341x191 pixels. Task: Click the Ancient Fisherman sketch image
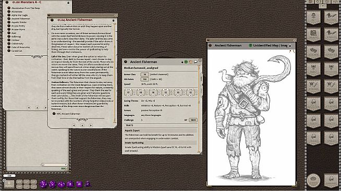[x=251, y=117]
